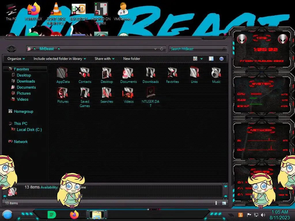Open the SEX EDITOR HxD shortcut
Image resolution: width=295 pixels, height=221 pixels.
tap(79, 12)
